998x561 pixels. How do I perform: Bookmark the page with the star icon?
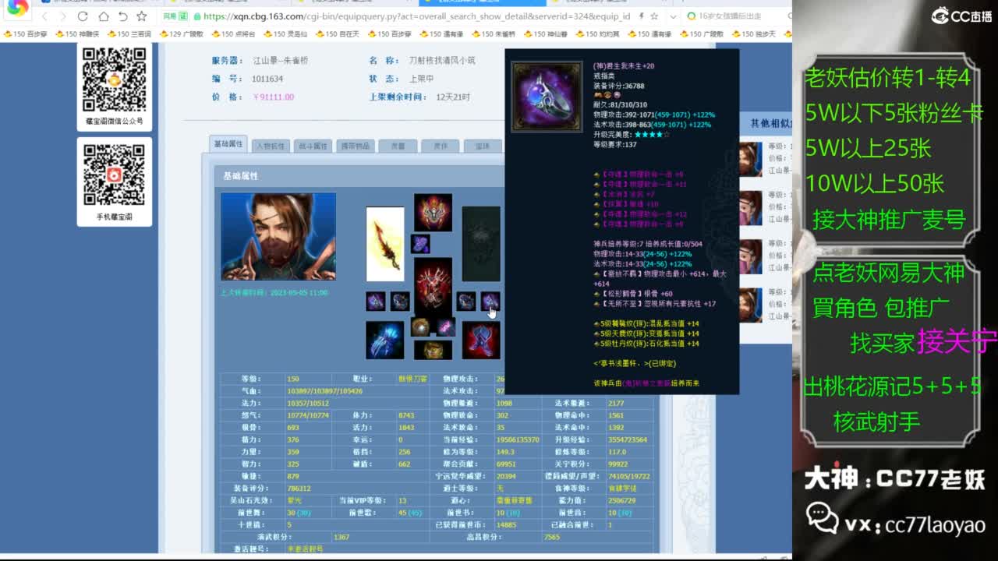point(141,16)
